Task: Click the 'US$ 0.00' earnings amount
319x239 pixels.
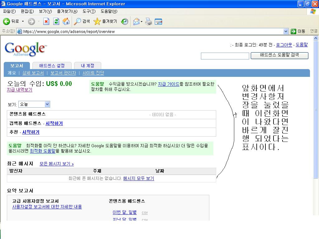Action: coord(59,83)
